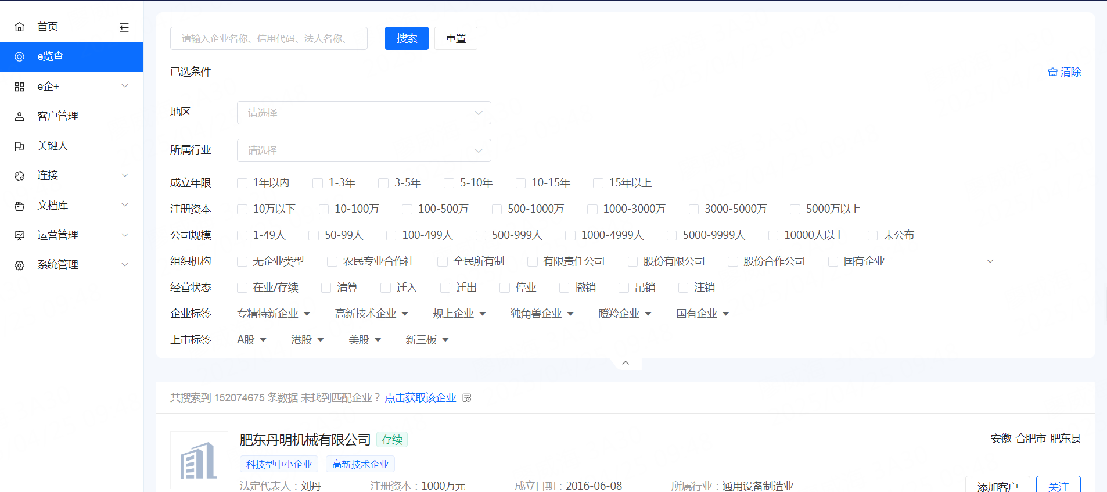Screen dimensions: 1107x492
Task: Click the e览查 sidebar icon
Action: click(x=19, y=56)
